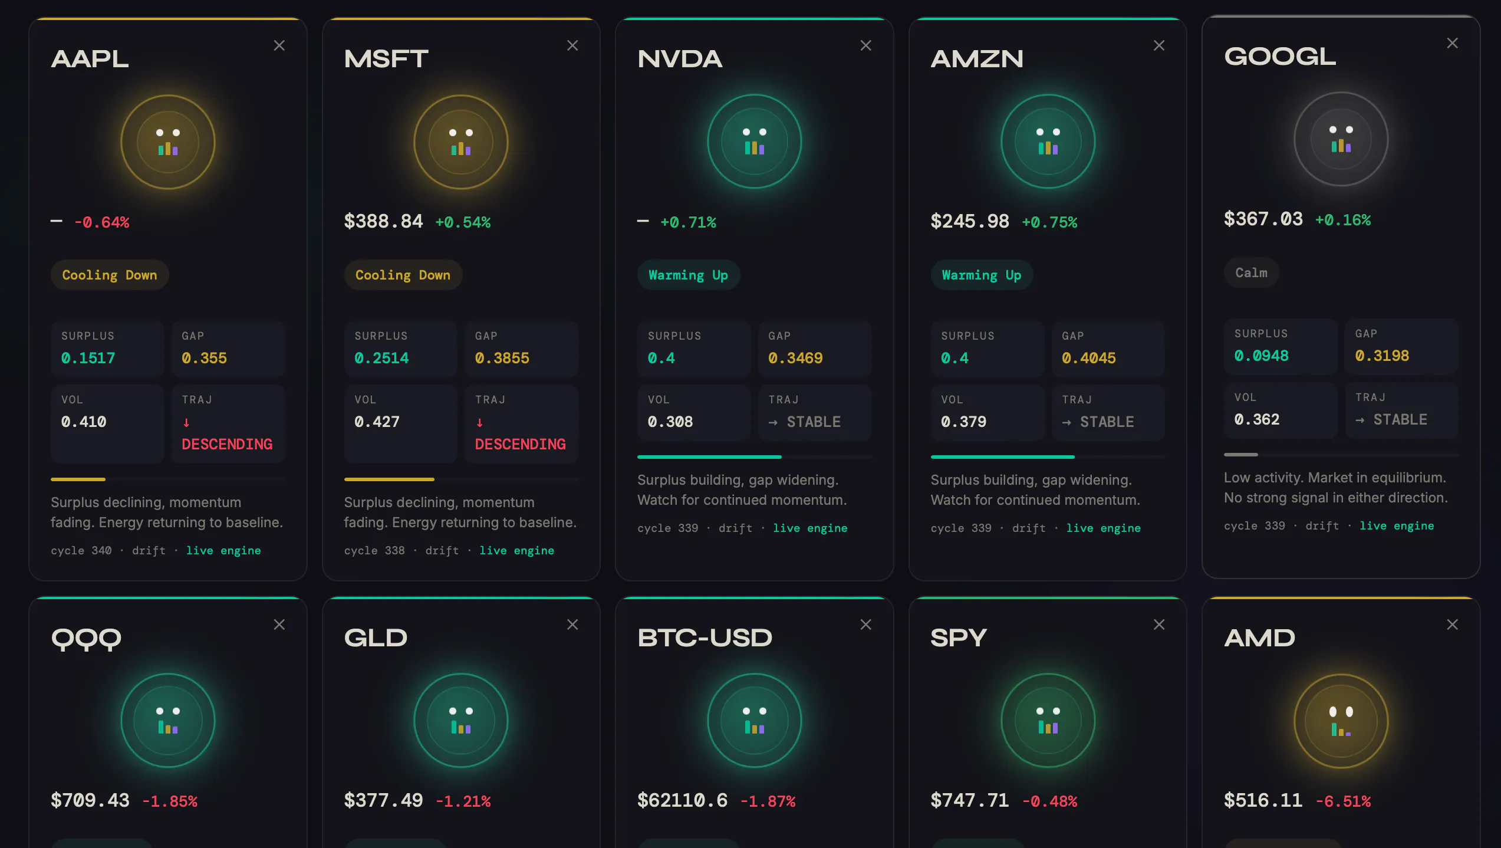The width and height of the screenshot is (1501, 848).
Task: Click the QQQ green mascot face icon
Action: [168, 721]
